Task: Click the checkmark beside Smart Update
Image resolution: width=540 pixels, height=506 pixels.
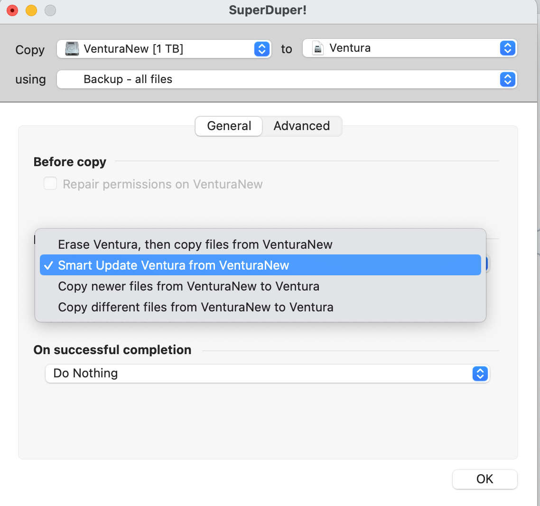Action: [x=47, y=265]
